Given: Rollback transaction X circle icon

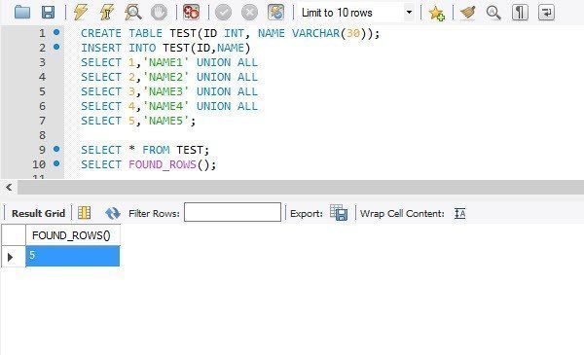Looking at the screenshot, I should click(x=249, y=13).
